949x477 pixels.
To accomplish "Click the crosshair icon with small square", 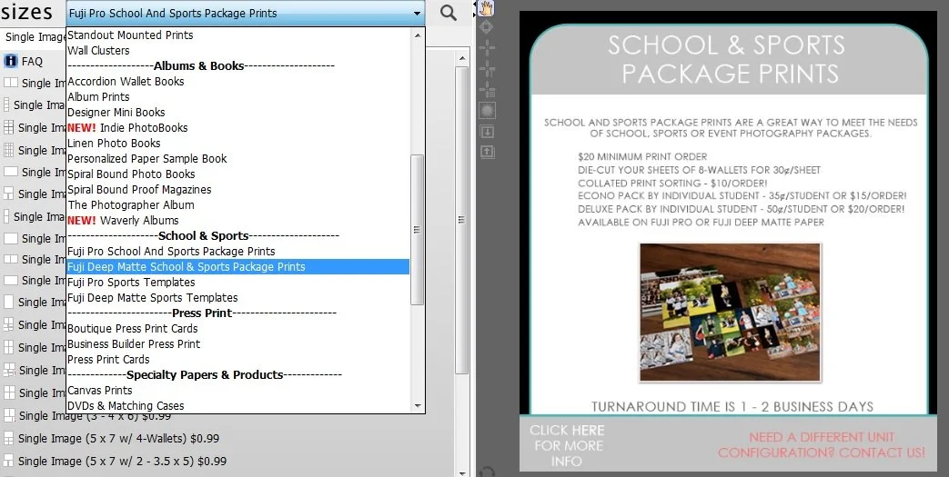I will (x=487, y=89).
